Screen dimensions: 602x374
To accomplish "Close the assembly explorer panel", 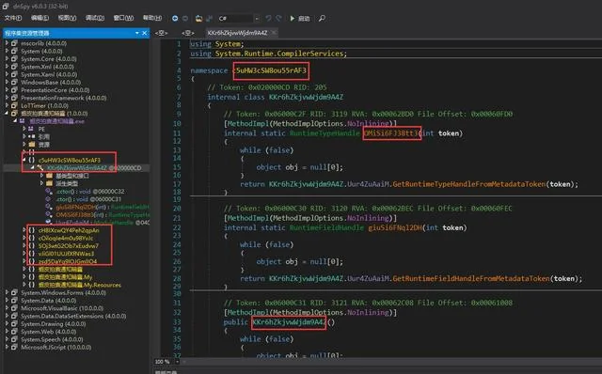I will [x=144, y=33].
